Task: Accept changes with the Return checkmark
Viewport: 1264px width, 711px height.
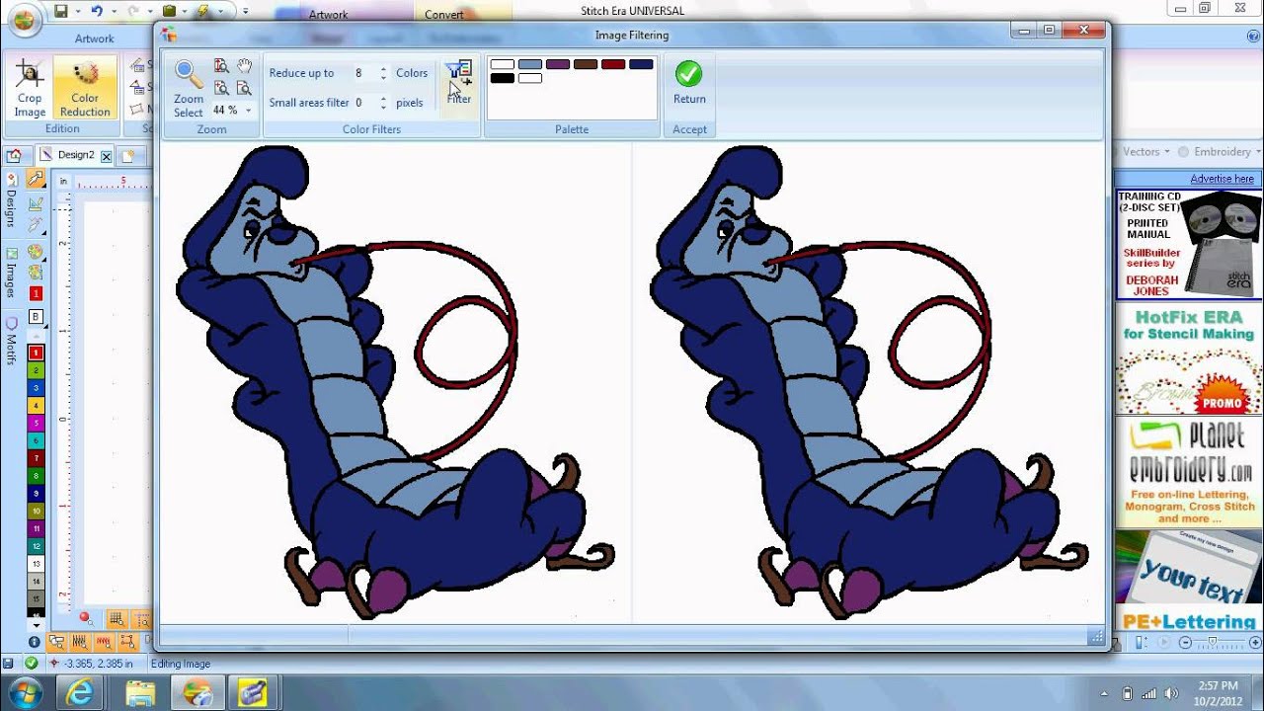Action: click(x=689, y=83)
